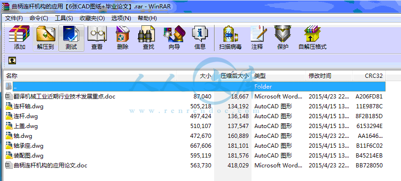Open the 查找 (Find) binoculars icon
401x181 pixels.
[149, 38]
